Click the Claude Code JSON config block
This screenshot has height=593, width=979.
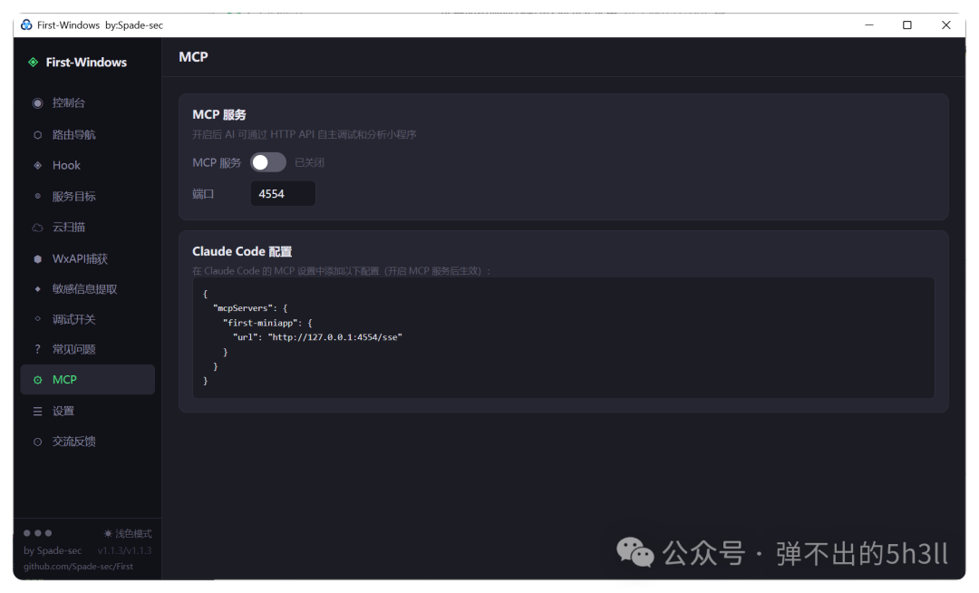coord(563,337)
